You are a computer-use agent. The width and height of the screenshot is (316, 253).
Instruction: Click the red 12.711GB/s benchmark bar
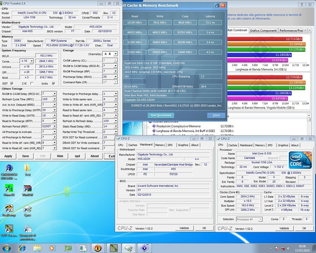coord(265,39)
